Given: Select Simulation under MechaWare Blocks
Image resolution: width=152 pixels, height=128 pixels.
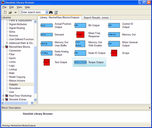Looking at the screenshot, I should coord(15,88).
